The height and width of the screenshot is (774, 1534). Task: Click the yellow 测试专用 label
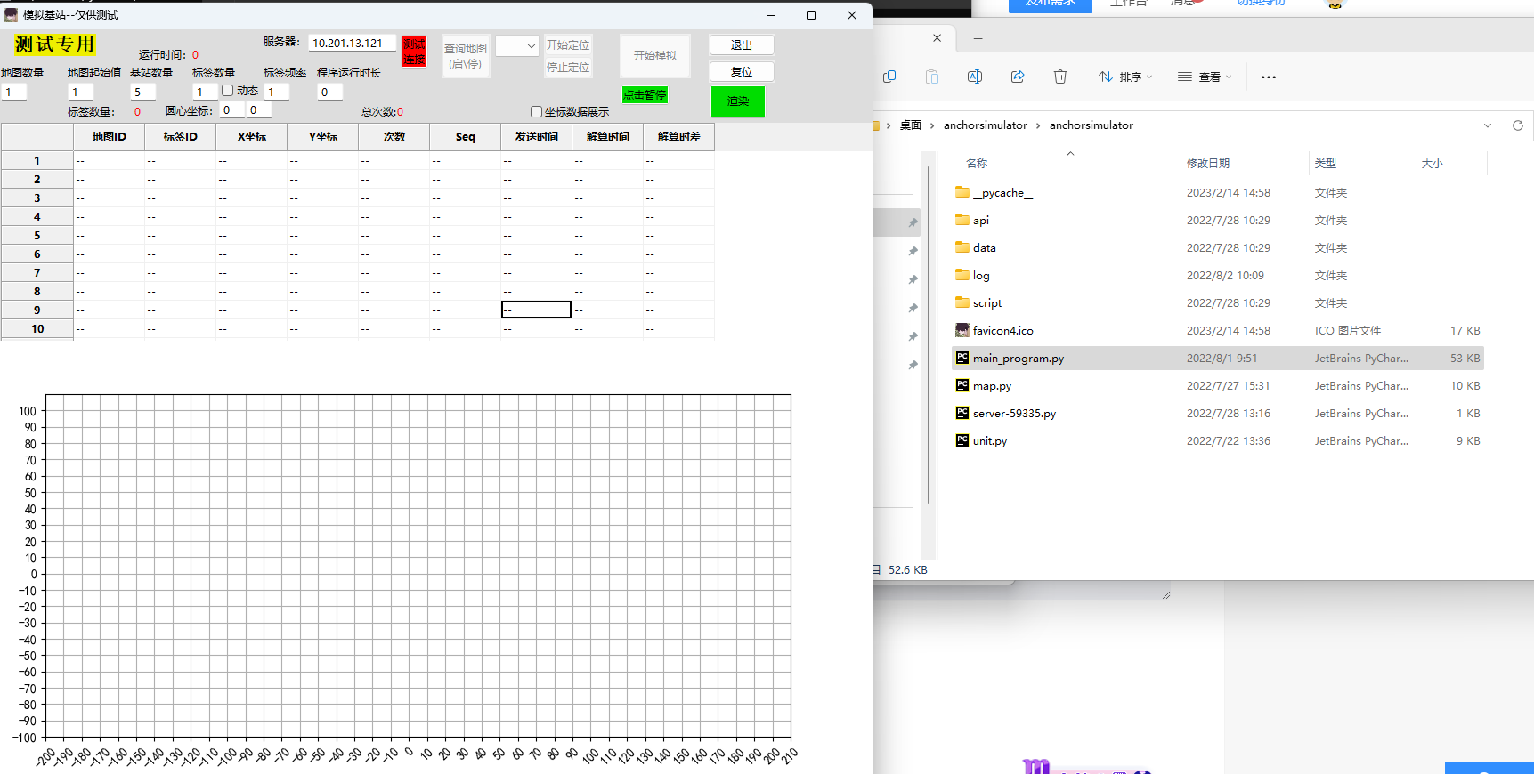54,44
